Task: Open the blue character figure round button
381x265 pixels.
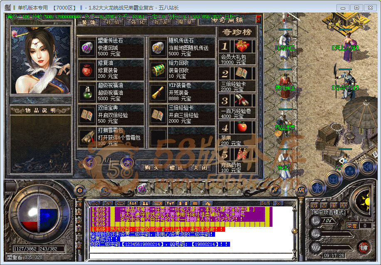Action: [317, 188]
